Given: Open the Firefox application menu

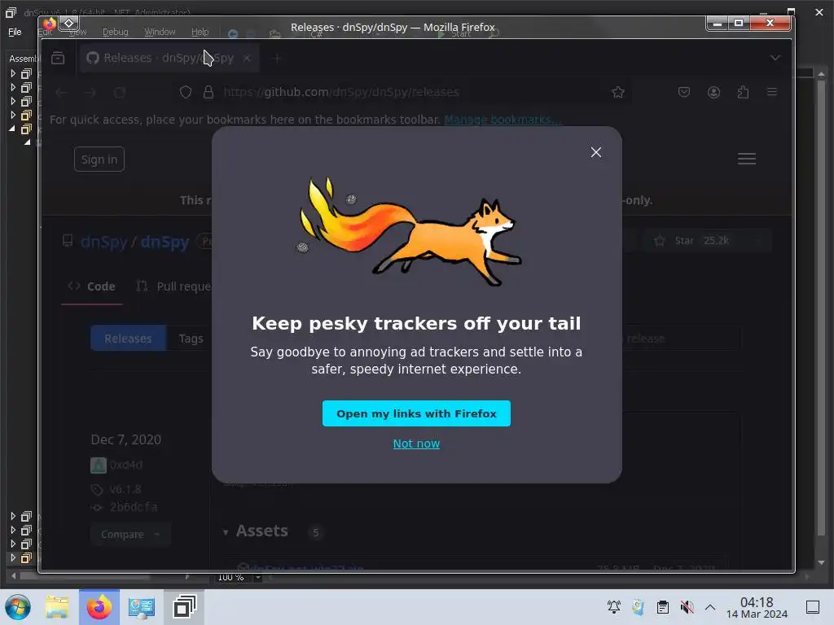Looking at the screenshot, I should pos(772,93).
